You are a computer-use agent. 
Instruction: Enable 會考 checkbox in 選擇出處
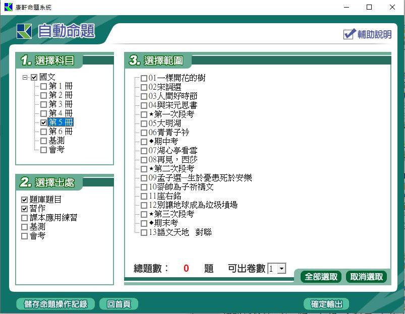tap(25, 236)
